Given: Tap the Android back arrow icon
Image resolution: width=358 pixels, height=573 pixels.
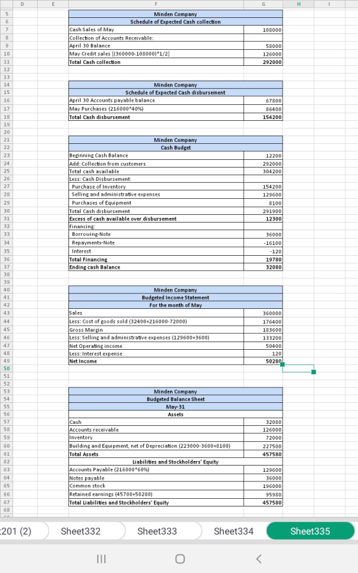Looking at the screenshot, I should (259, 559).
